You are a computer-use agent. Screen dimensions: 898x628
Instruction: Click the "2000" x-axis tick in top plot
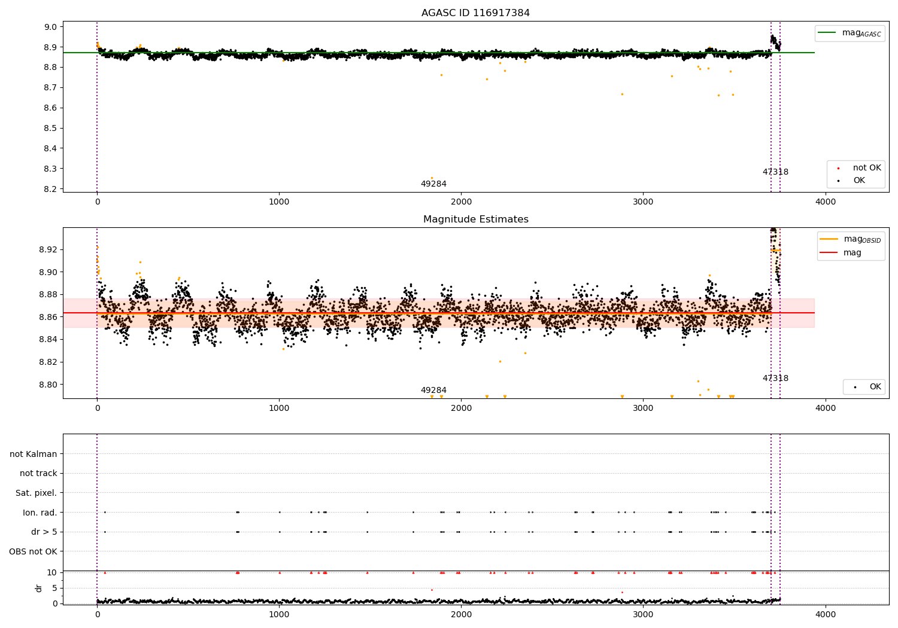coord(462,202)
